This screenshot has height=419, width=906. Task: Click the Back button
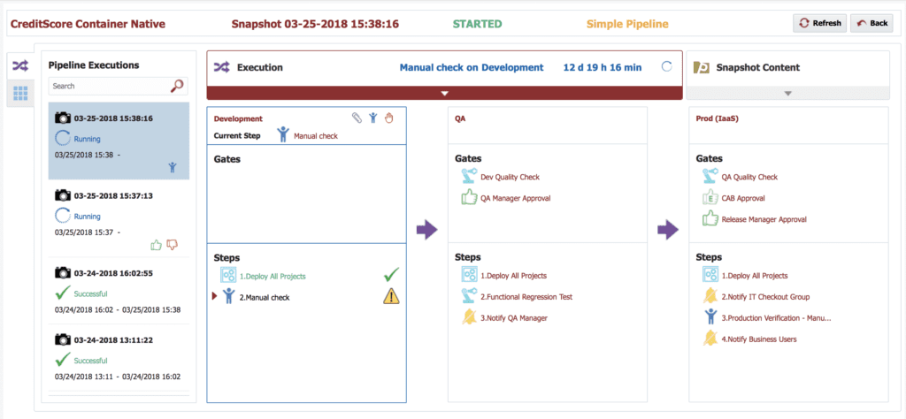point(871,23)
